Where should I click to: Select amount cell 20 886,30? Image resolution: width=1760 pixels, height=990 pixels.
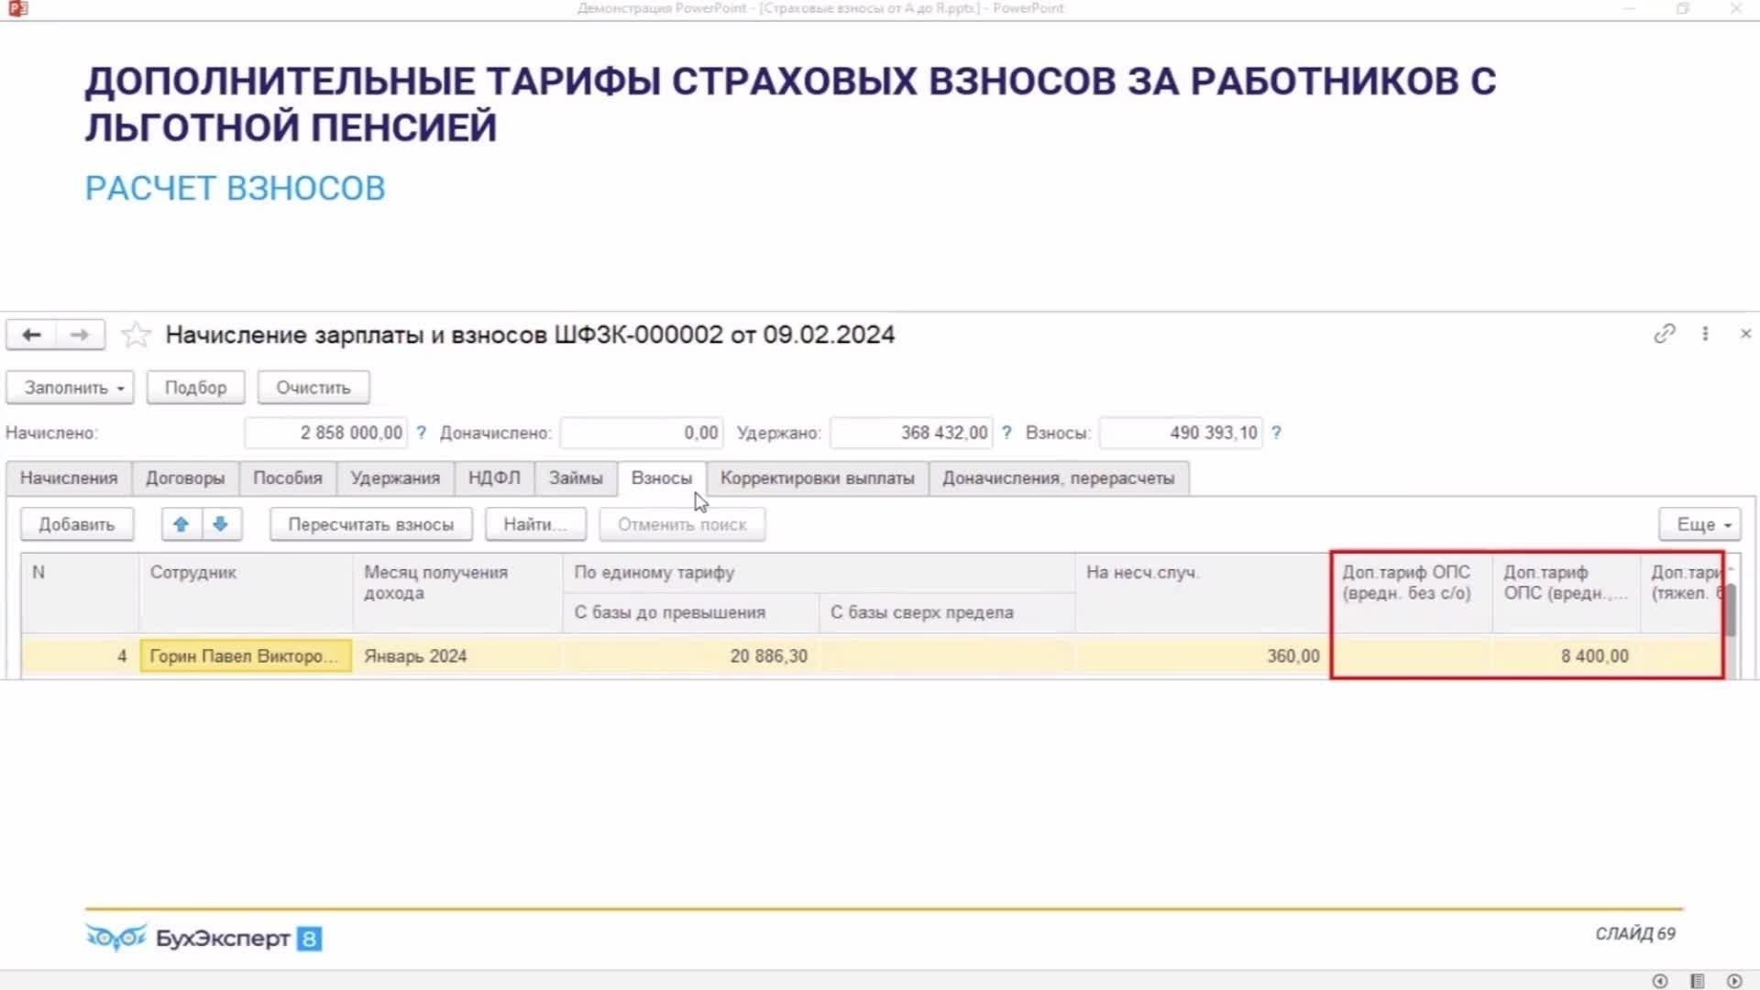tap(691, 656)
